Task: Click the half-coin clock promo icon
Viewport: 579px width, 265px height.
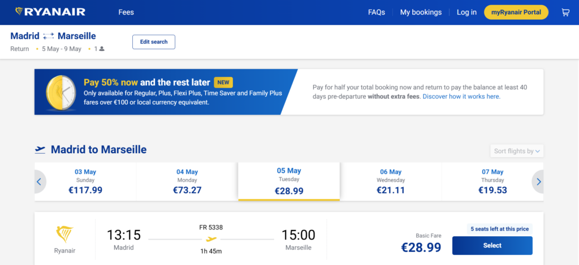Action: (x=60, y=92)
